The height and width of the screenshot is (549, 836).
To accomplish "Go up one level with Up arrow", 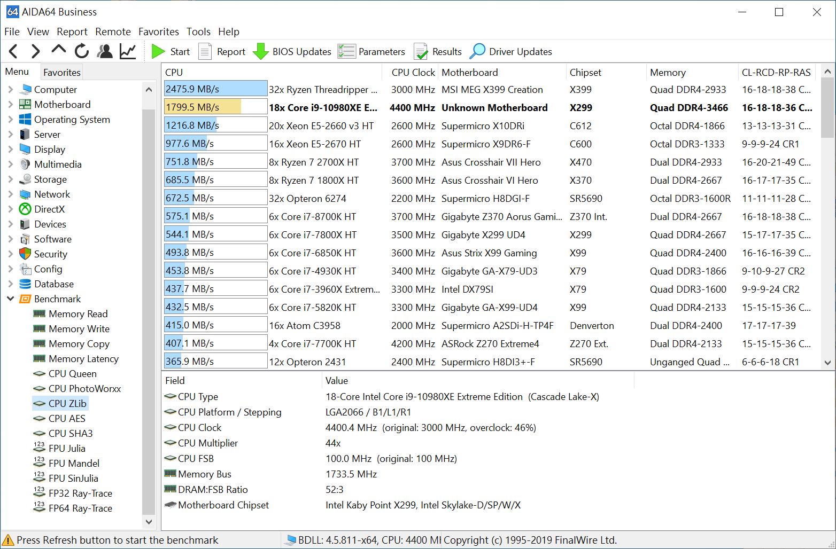I will (58, 50).
